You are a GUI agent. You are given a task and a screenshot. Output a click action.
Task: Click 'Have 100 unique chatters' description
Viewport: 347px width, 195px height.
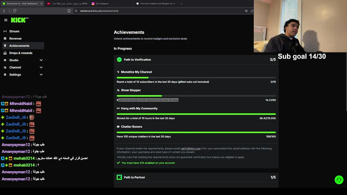(x=144, y=136)
